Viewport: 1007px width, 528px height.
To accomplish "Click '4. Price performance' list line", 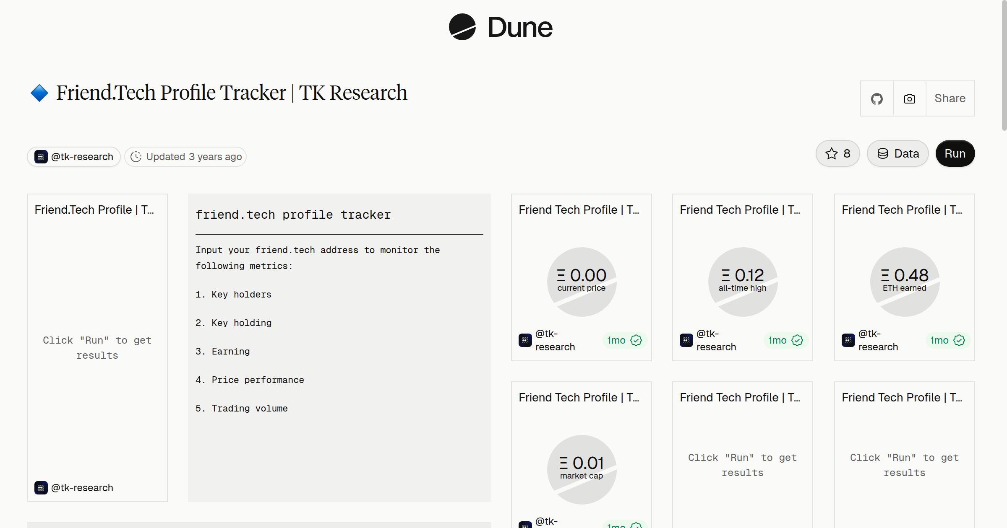I will 250,380.
